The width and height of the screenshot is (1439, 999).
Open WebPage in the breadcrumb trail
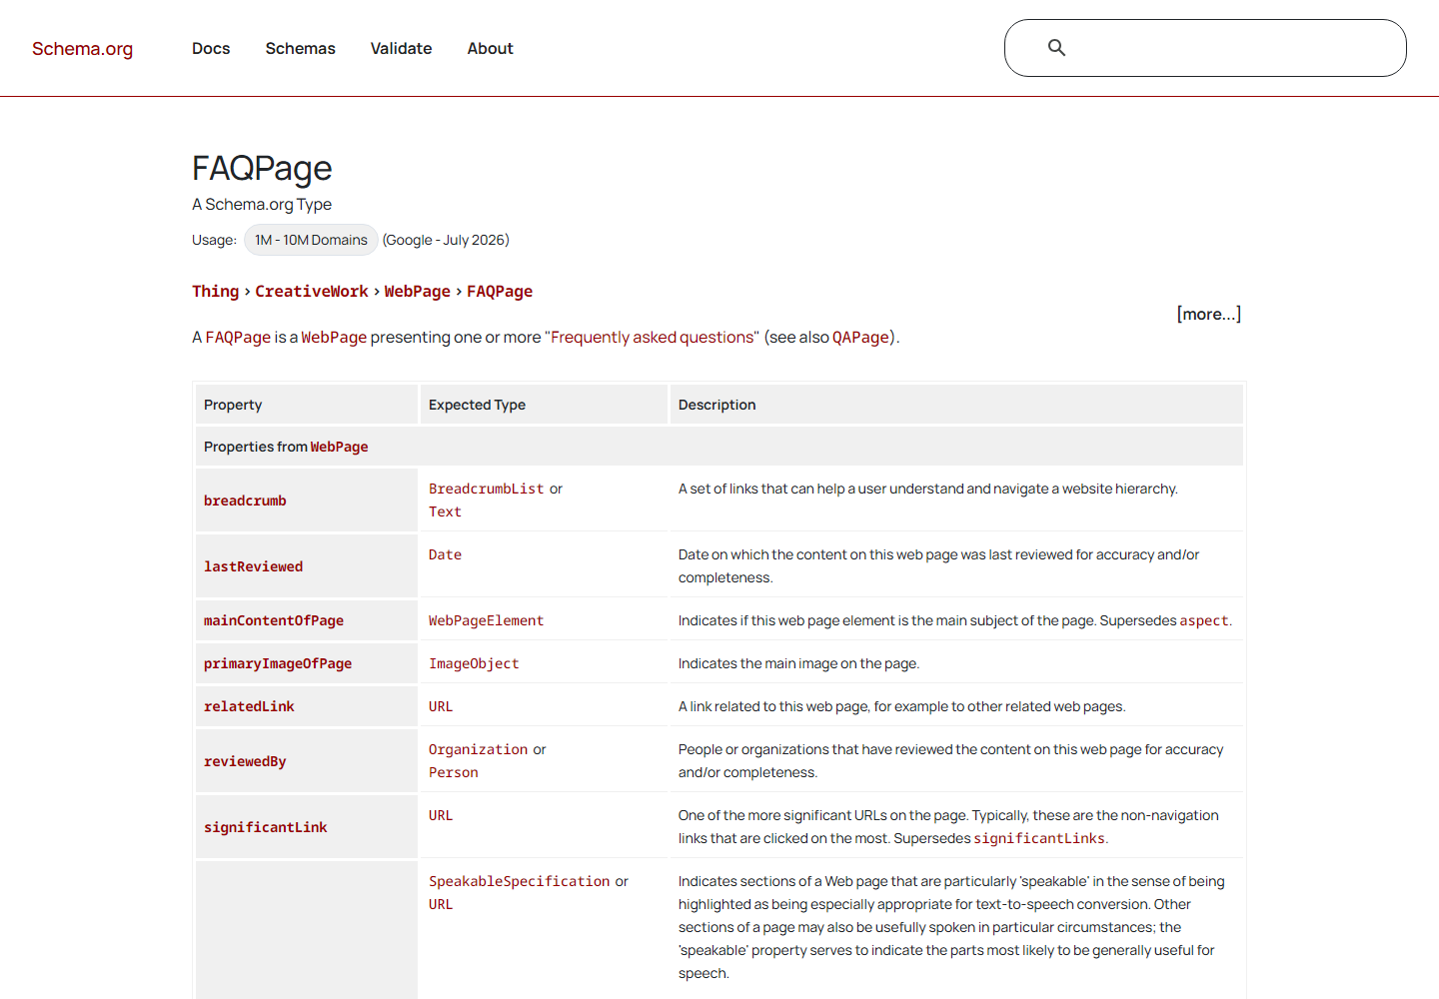[418, 292]
